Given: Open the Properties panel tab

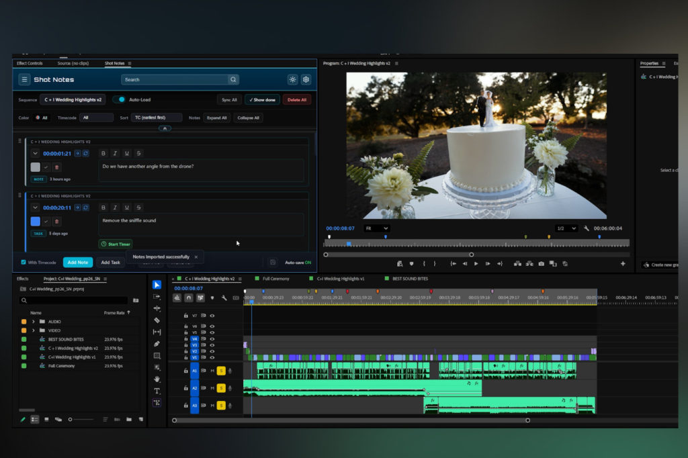Looking at the screenshot, I should [649, 63].
